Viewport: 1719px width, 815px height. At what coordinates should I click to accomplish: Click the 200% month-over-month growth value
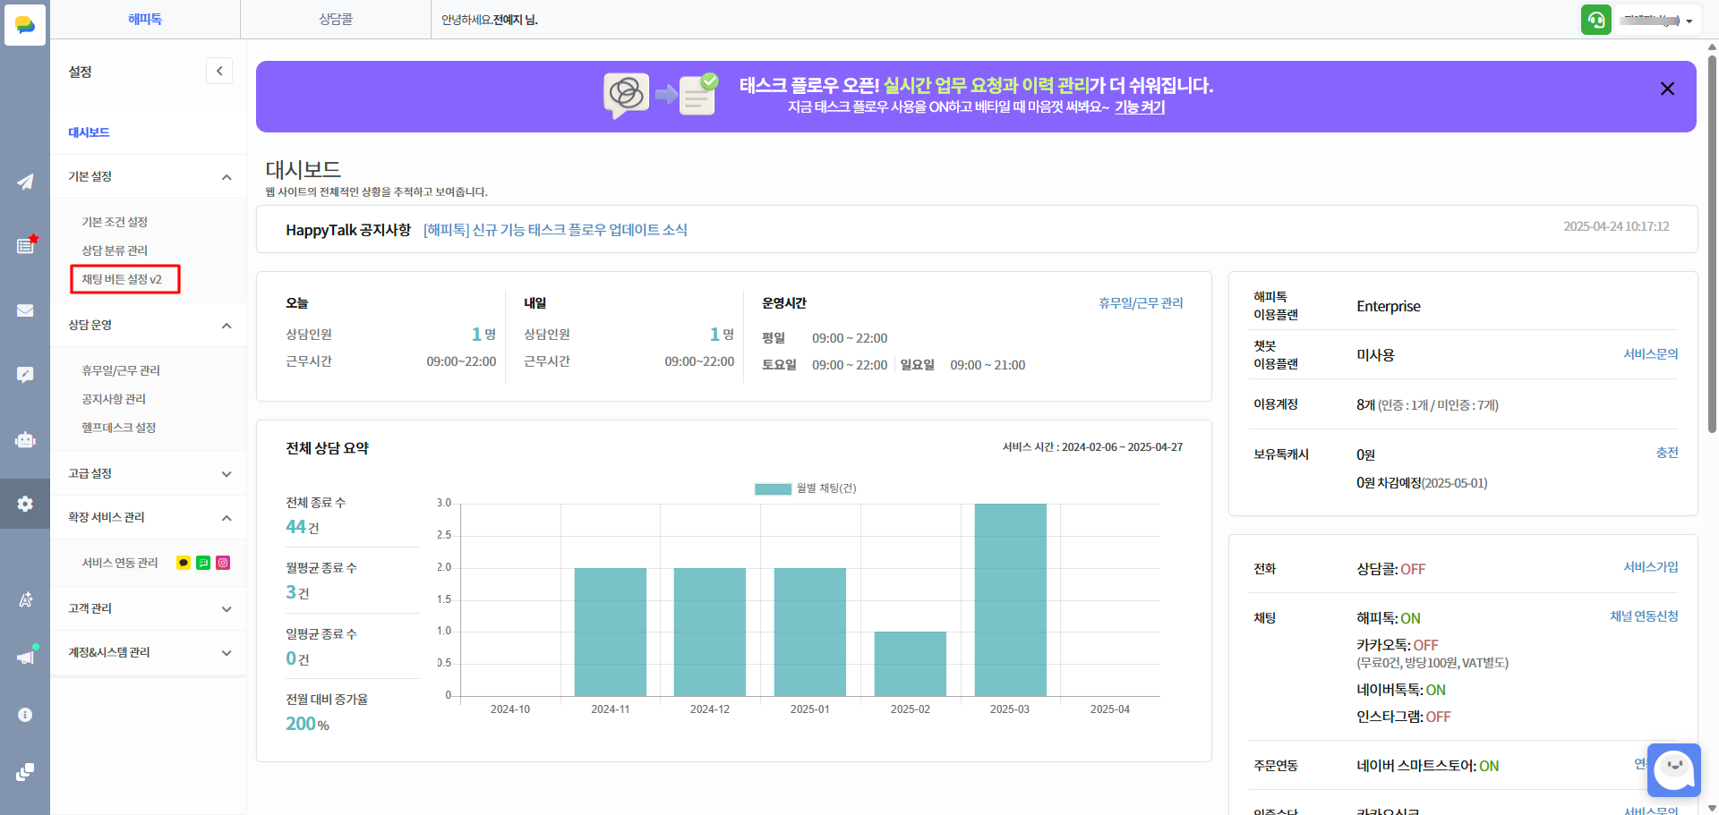tap(307, 724)
